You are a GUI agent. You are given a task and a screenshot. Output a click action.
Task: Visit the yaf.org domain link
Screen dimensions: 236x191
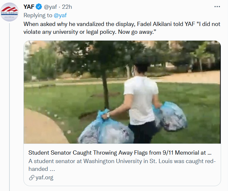click(45, 178)
